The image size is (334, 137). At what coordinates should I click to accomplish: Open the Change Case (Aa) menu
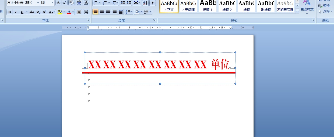click(52, 12)
